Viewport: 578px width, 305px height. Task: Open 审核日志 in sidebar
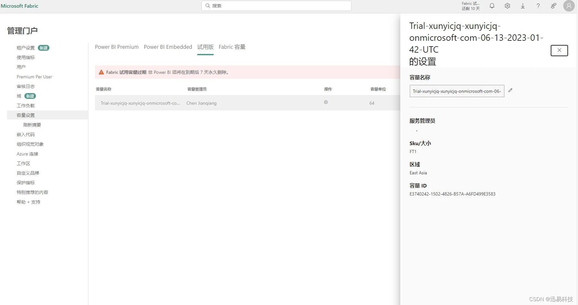(x=26, y=86)
